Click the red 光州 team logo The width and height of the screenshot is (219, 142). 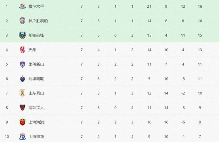(22, 50)
